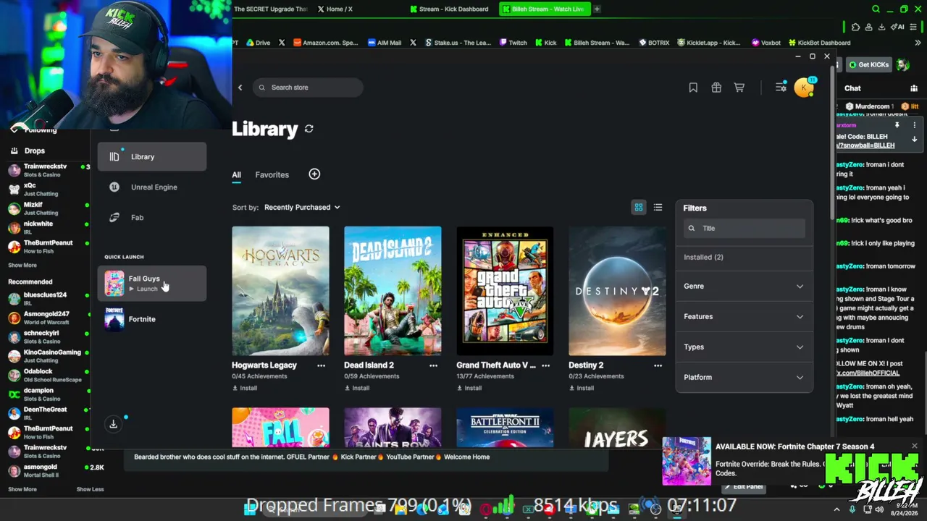Switch to the Home / X browser tab
The image size is (927, 521).
(335, 9)
